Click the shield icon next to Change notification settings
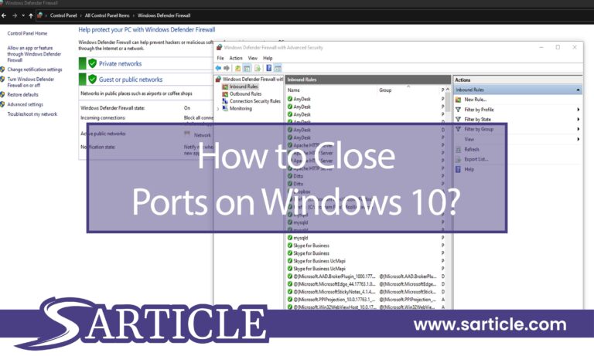Image resolution: width=594 pixels, height=356 pixels. [x=2, y=70]
